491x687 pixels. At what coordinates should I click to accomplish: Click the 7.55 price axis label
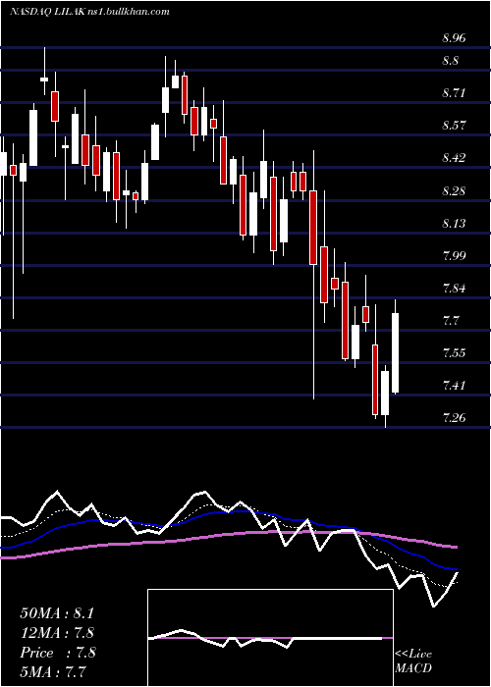[454, 353]
